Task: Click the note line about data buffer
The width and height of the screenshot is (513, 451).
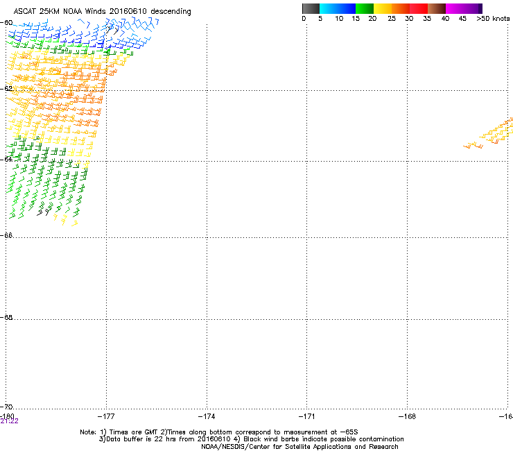Action: (251, 439)
